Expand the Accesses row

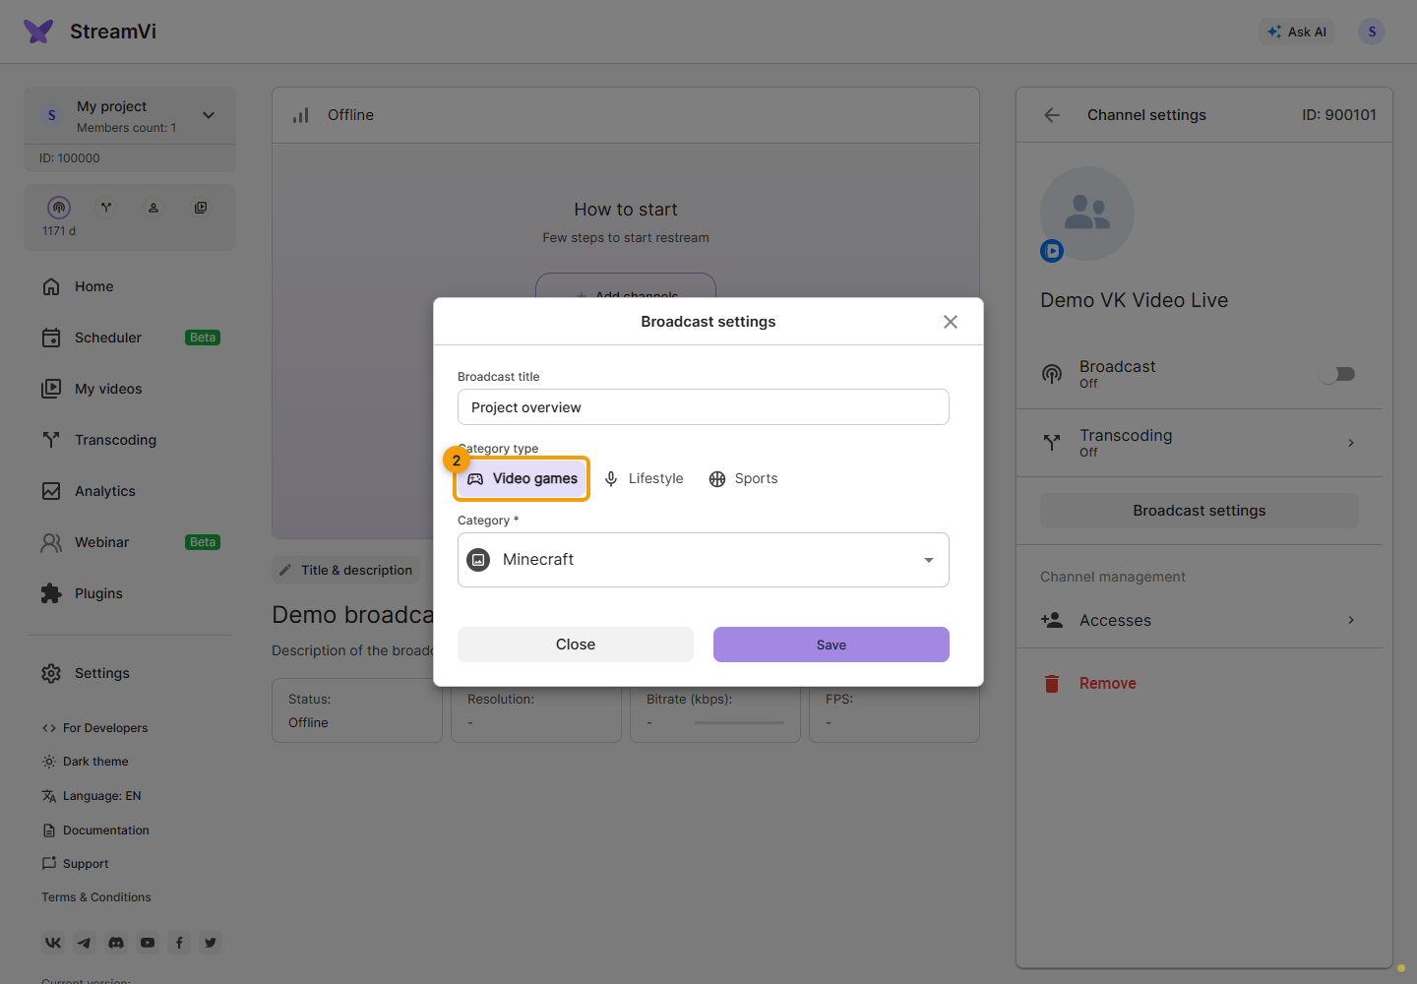[1200, 620]
